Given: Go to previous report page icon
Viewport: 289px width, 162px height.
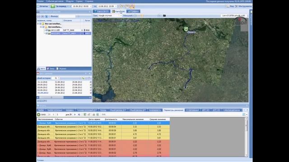Looking at the screenshot, I should click(53, 114).
